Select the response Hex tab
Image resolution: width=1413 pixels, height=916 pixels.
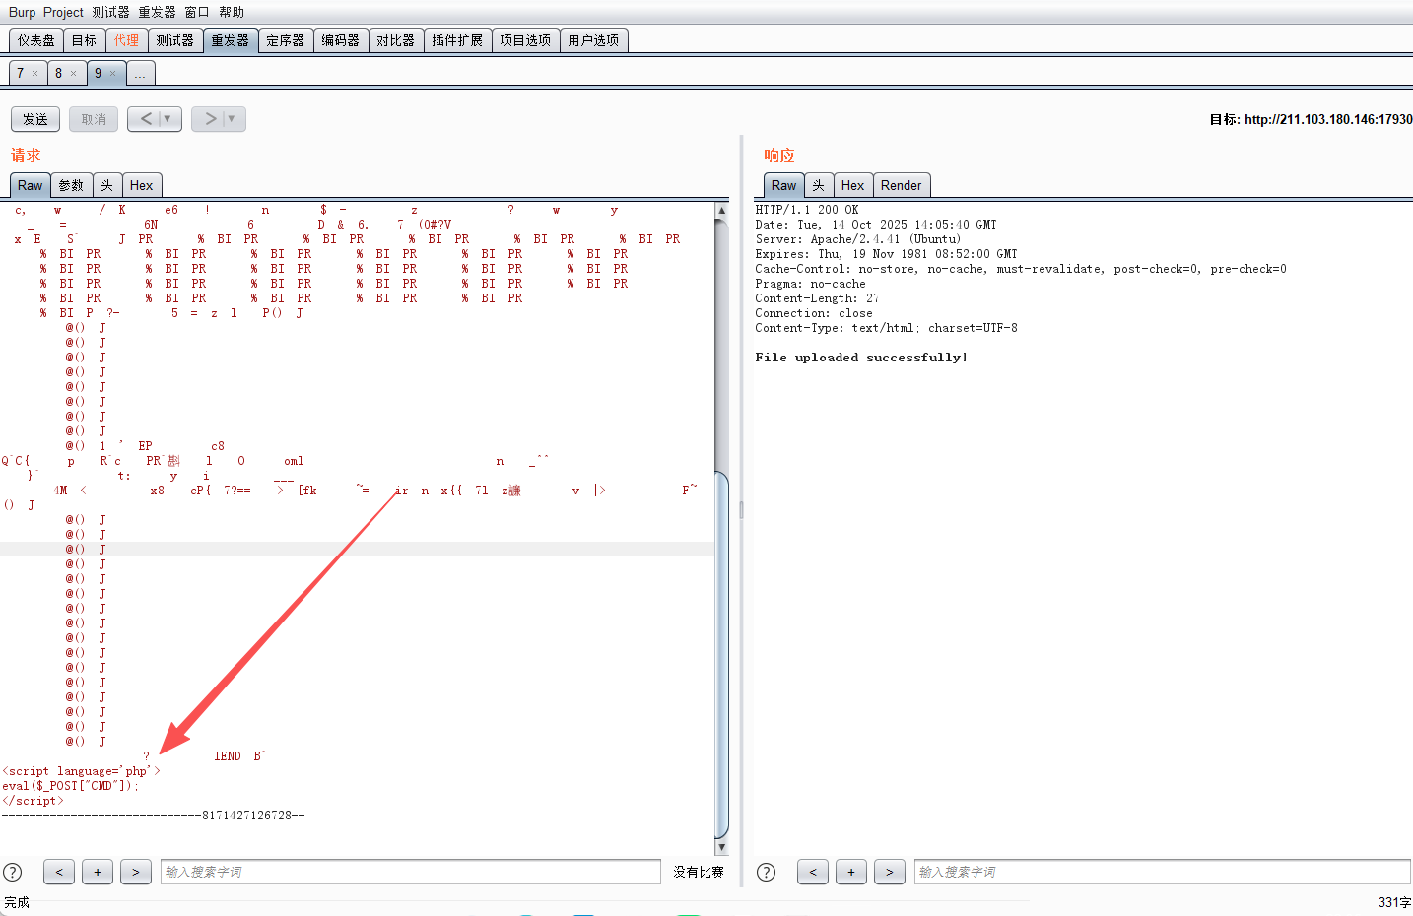(x=852, y=185)
